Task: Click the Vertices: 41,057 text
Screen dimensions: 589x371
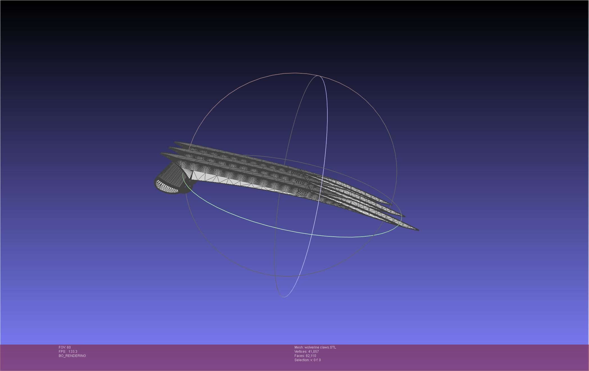Action: click(307, 352)
